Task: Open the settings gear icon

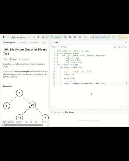Action: click(x=80, y=37)
